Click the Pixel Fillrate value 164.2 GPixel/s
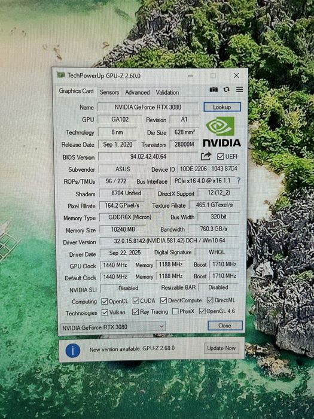Screen dimensions: 314x419 (x=122, y=205)
